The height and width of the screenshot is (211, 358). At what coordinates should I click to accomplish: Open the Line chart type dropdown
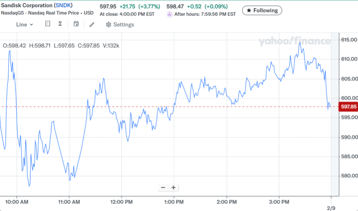24,24
